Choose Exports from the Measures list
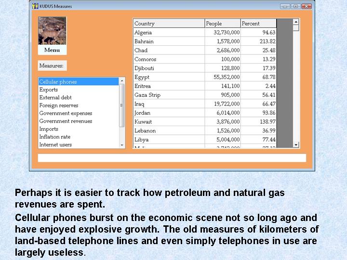This screenshot has width=347, height=260. pos(49,90)
